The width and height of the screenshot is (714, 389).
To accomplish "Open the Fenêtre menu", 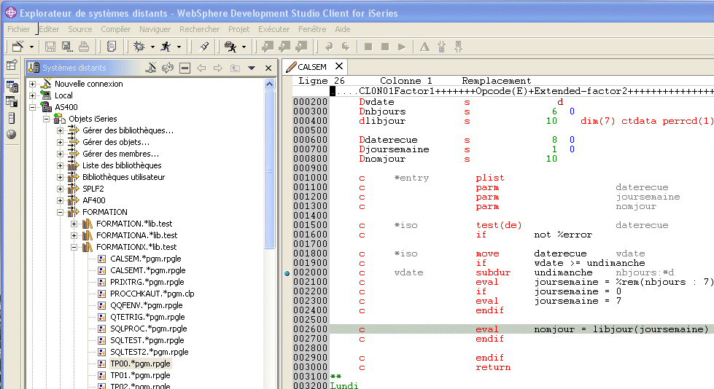I will 312,29.
